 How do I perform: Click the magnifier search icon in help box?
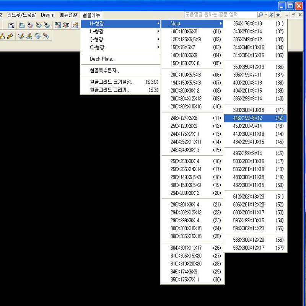click(x=260, y=15)
